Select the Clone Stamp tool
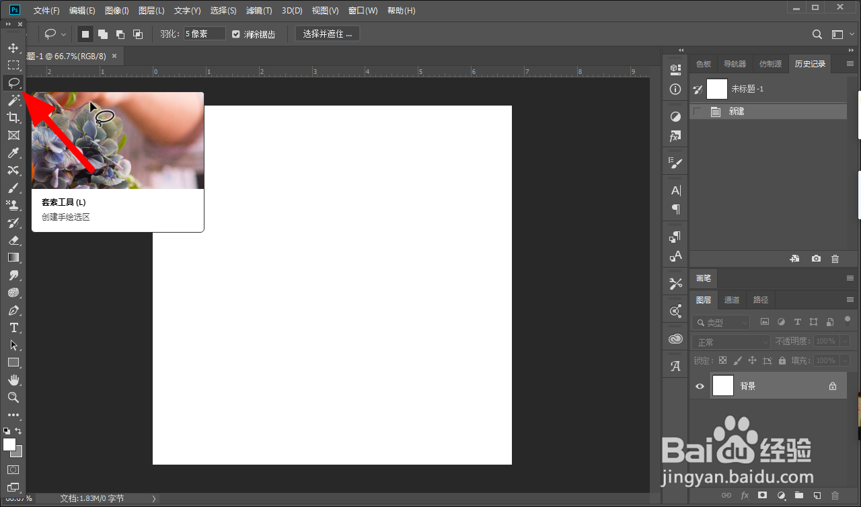The width and height of the screenshot is (861, 507). 13,205
